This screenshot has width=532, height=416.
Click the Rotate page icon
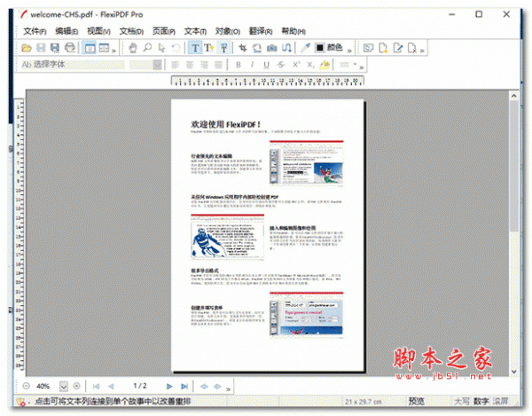[257, 48]
